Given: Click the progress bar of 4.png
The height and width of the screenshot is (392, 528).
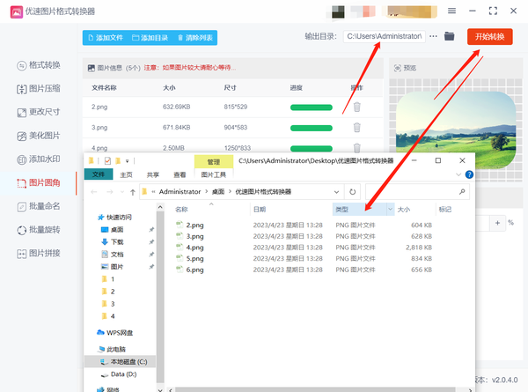Looking at the screenshot, I should (x=312, y=149).
